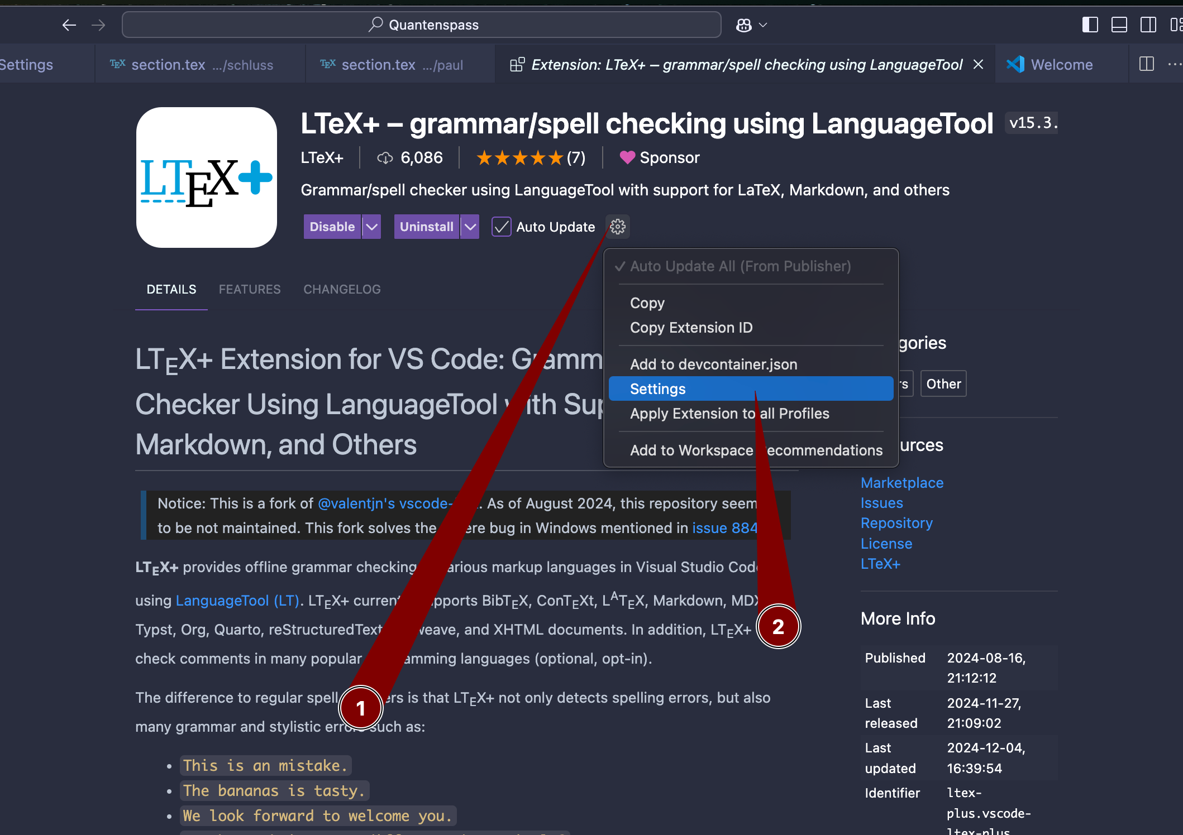Viewport: 1183px width, 835px height.
Task: Open the Copilot chat icon
Action: (x=743, y=25)
